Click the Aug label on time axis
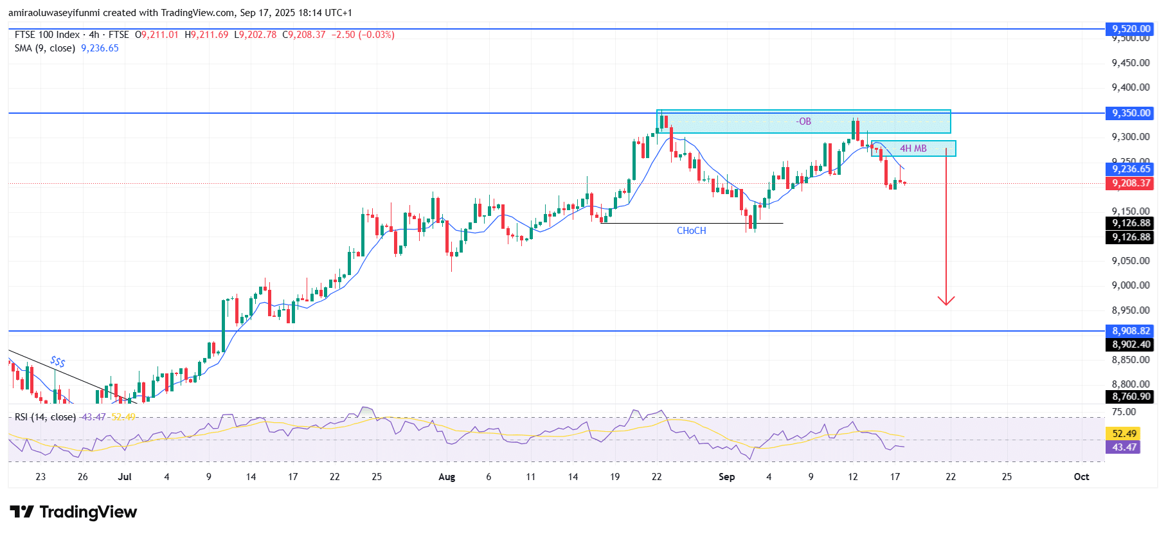Image resolution: width=1166 pixels, height=536 pixels. tap(447, 477)
